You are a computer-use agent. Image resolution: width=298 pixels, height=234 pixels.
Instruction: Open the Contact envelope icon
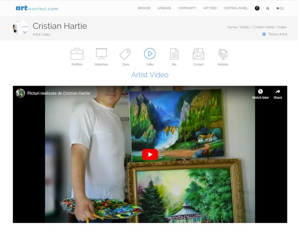198,54
